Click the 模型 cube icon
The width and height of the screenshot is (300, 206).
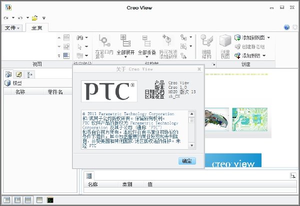click(7, 83)
